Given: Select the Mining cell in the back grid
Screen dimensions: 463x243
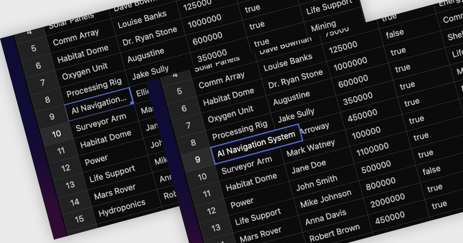Looking at the screenshot, I should pyautogui.click(x=323, y=26).
